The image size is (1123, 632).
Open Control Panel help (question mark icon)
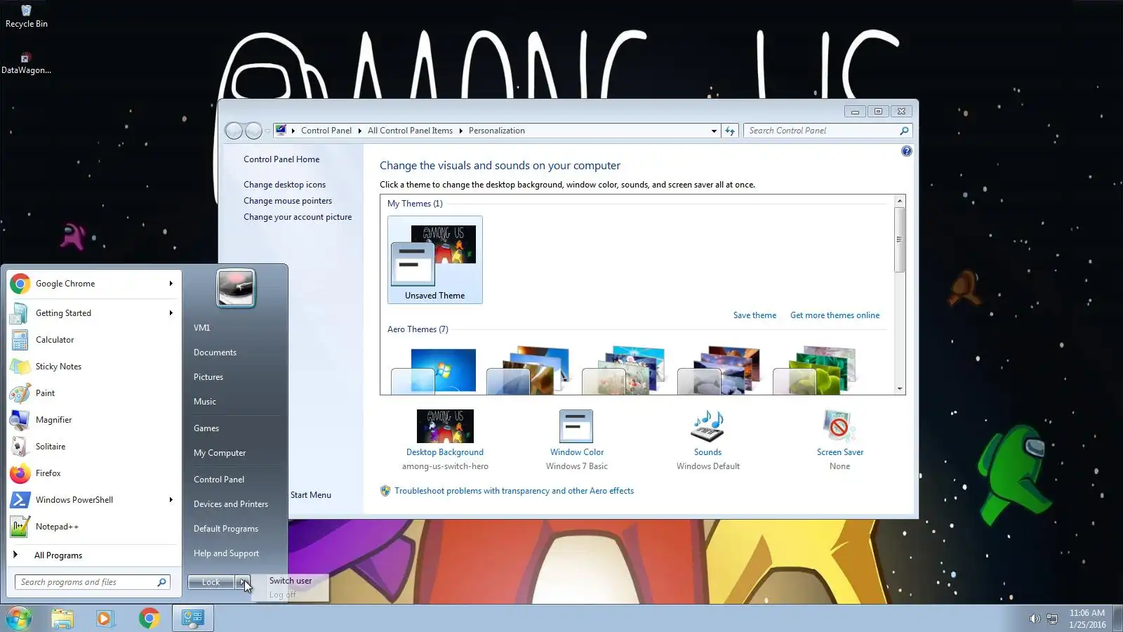pos(907,151)
